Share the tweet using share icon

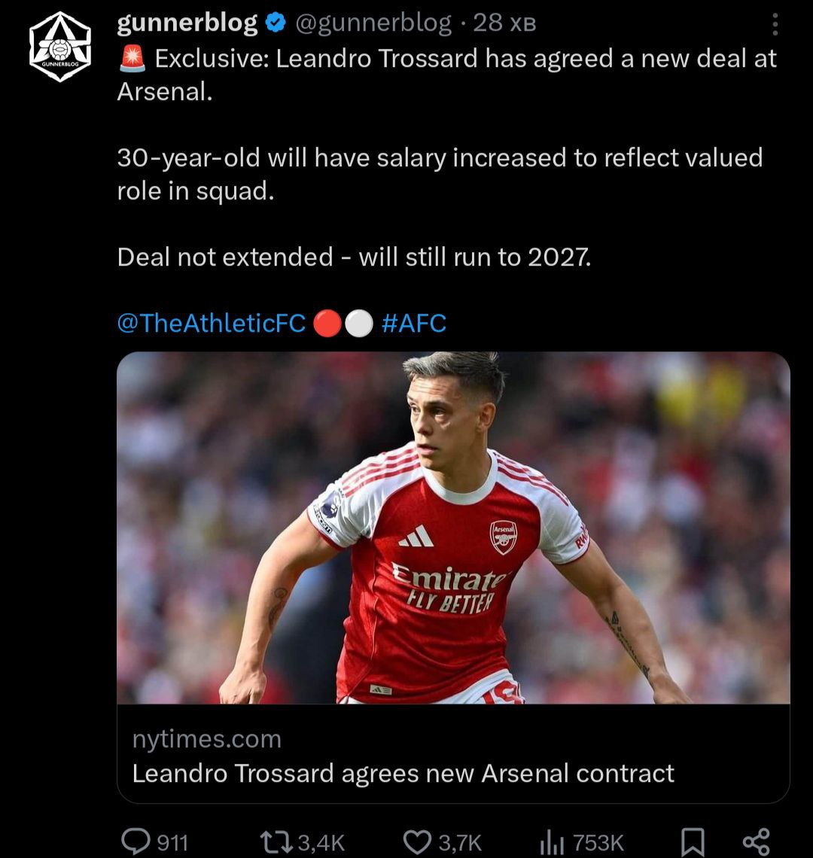click(755, 841)
